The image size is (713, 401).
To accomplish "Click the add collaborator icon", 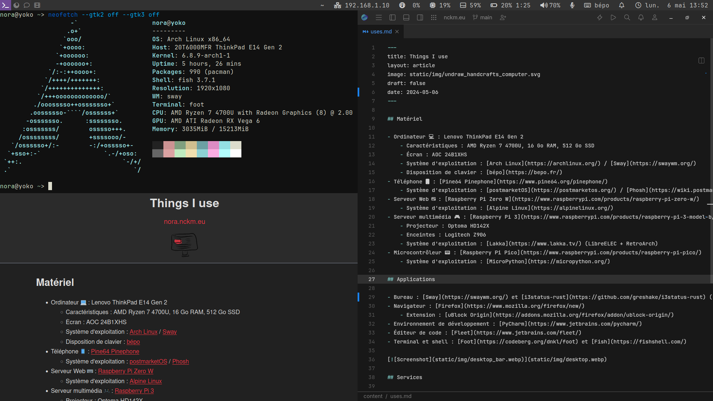I will 503,17.
